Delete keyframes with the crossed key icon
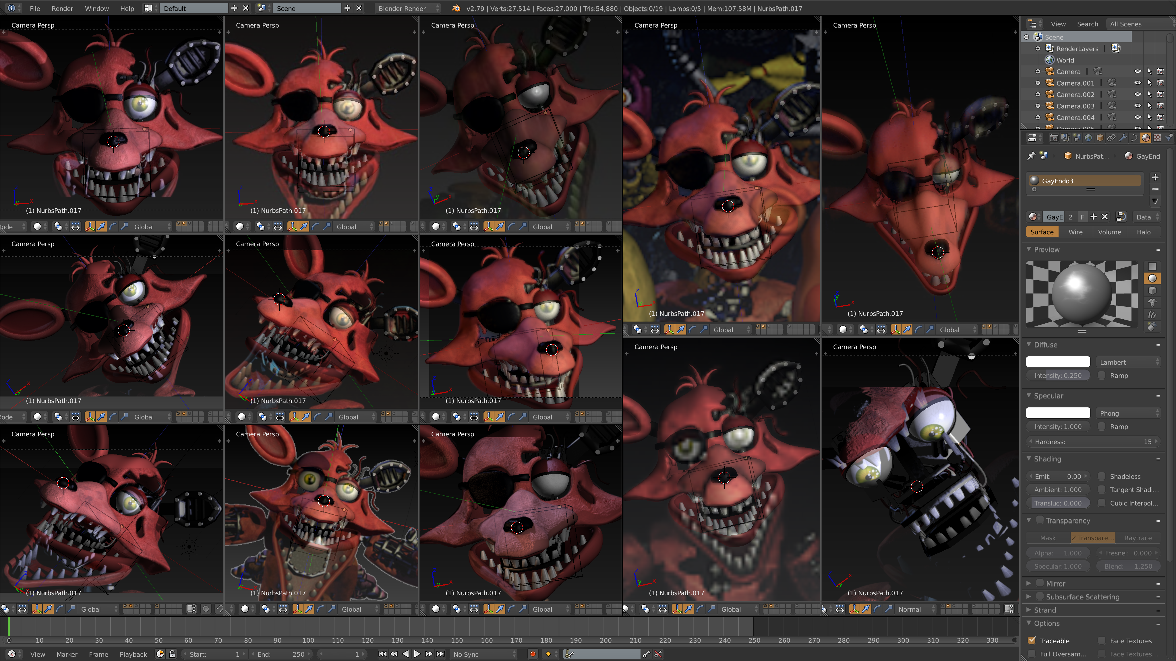Image resolution: width=1176 pixels, height=661 pixels. (x=658, y=654)
